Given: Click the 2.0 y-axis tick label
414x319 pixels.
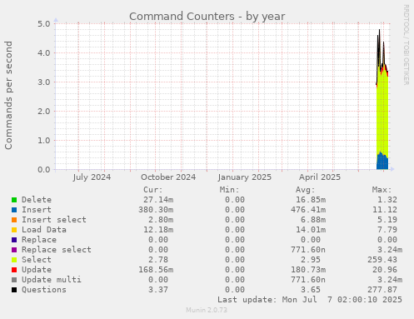Looking at the screenshot, I should (44, 111).
